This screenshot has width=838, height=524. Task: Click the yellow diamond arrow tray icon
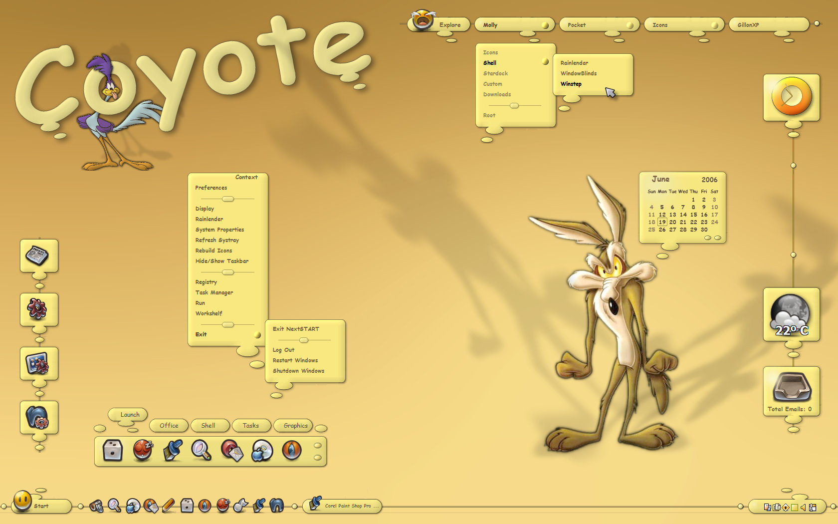(x=786, y=507)
